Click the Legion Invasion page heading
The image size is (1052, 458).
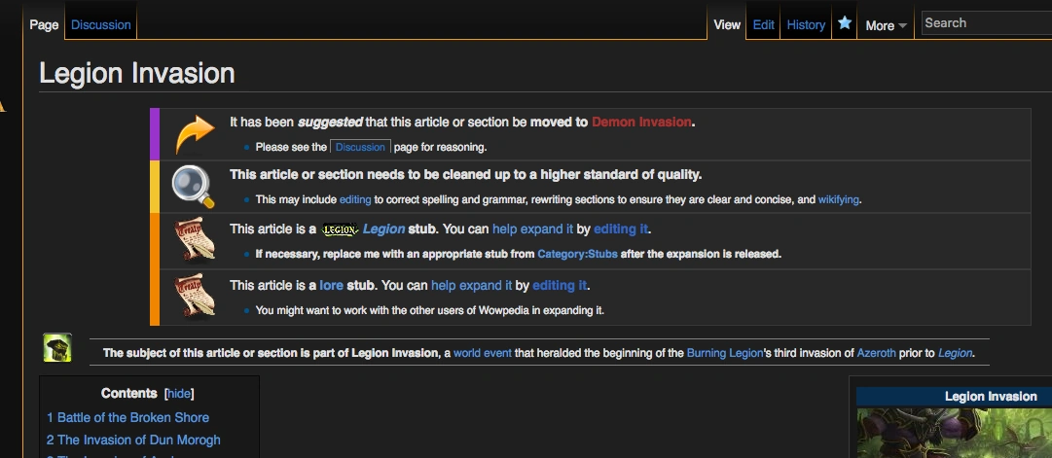137,73
